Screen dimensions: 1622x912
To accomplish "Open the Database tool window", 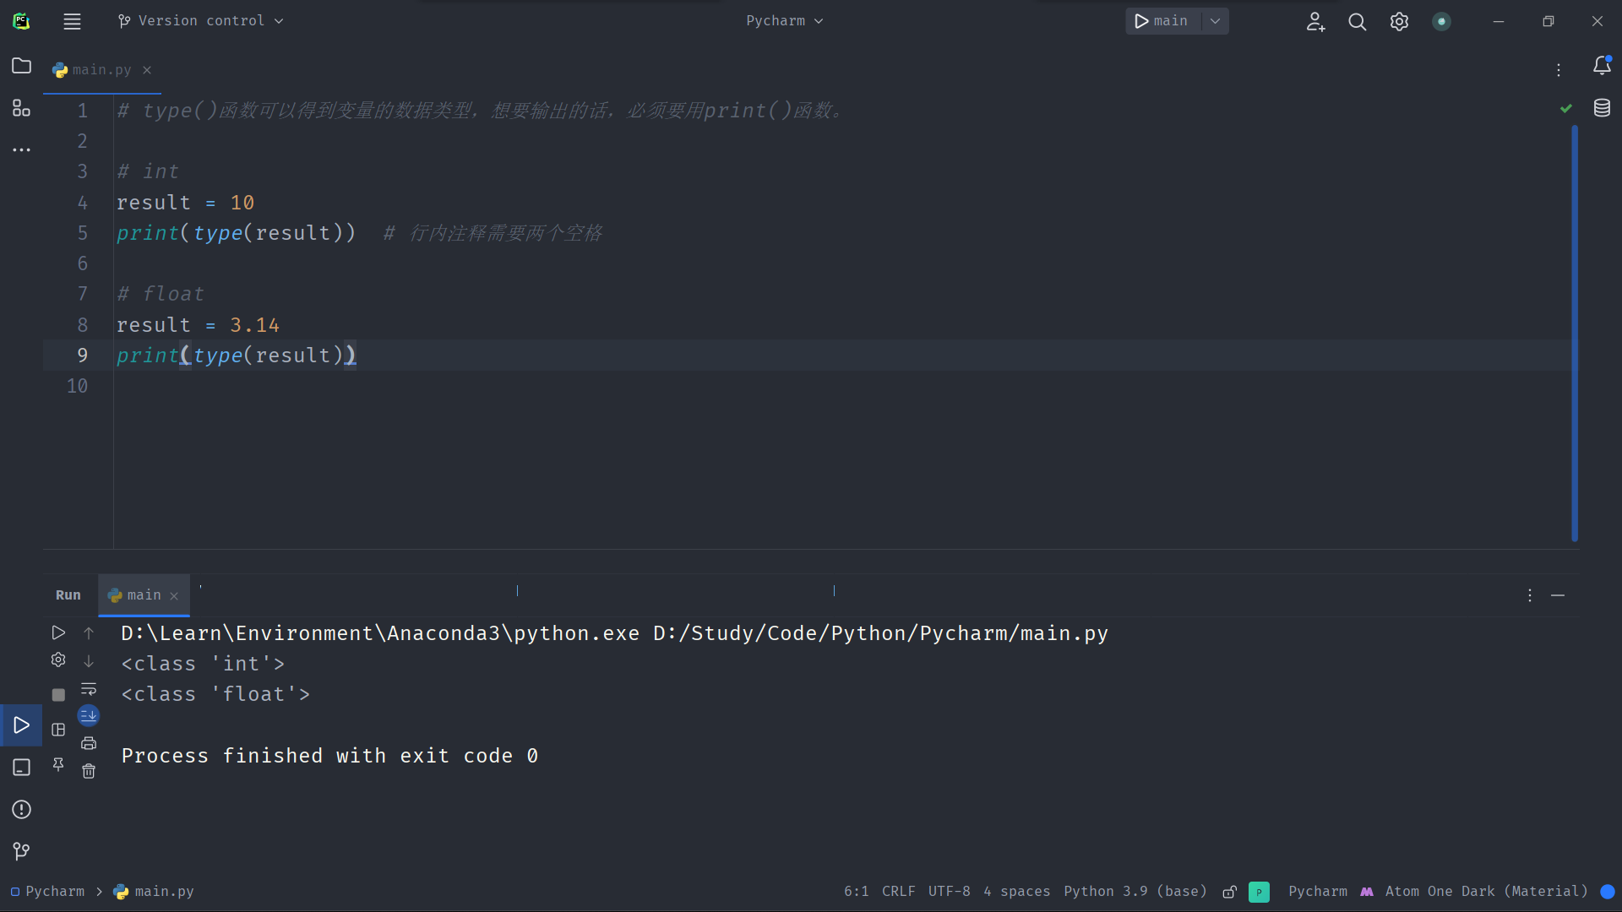I will coord(1602,108).
